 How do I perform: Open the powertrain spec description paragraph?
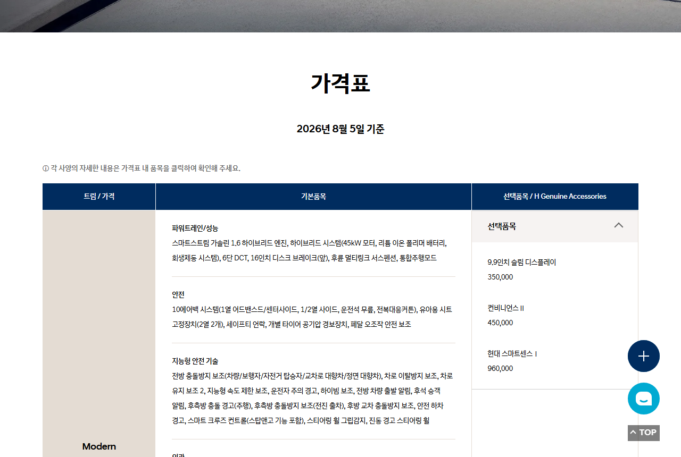tap(309, 250)
